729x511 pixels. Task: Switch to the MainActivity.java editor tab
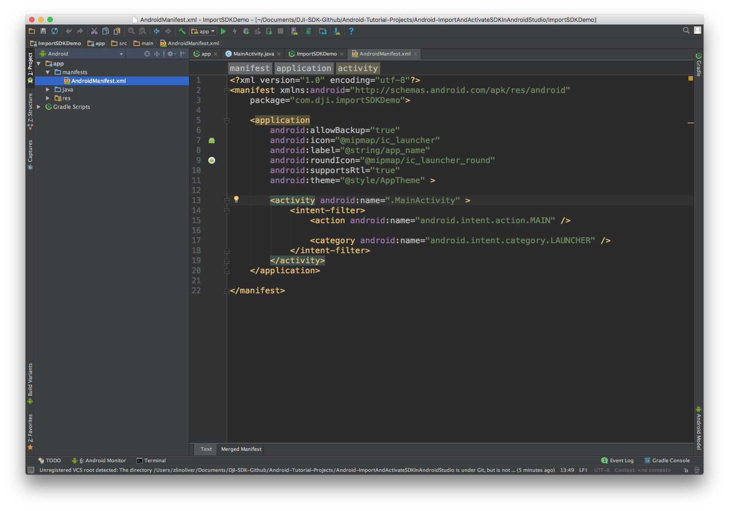(x=253, y=54)
